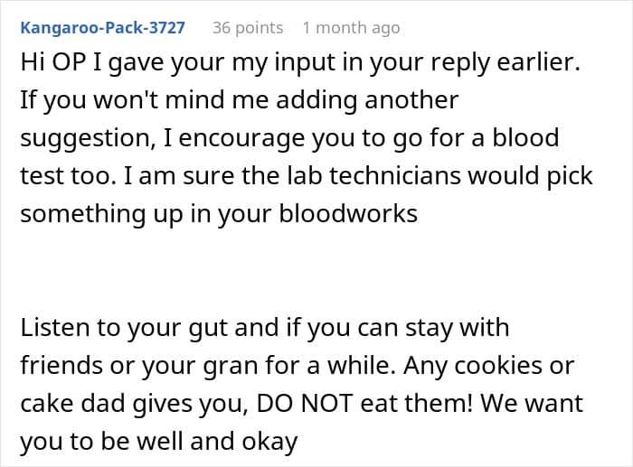Open the Kangaroo-Pack-3727 user profile
Screen dimensions: 633x467
pos(101,28)
